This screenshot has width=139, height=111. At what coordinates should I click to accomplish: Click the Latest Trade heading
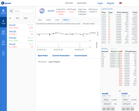coord(107,9)
